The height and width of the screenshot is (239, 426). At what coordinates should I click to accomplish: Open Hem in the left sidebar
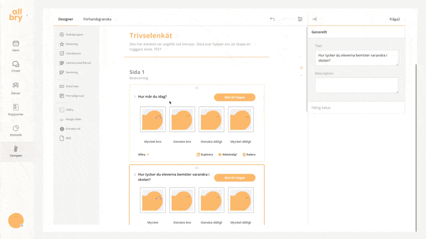(16, 46)
